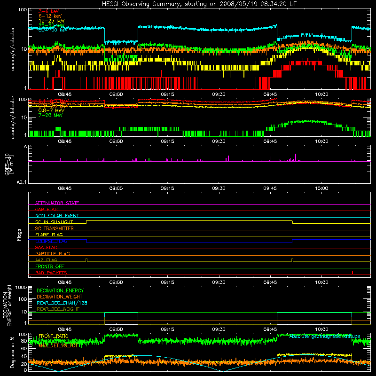
Task: Click the 09:30 tick label under the MeV panel
Action: click(x=219, y=141)
